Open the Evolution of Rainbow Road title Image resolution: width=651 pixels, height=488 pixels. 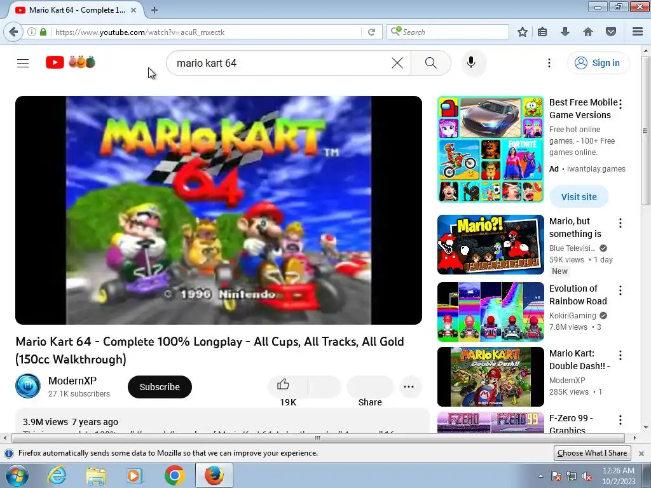click(x=578, y=295)
